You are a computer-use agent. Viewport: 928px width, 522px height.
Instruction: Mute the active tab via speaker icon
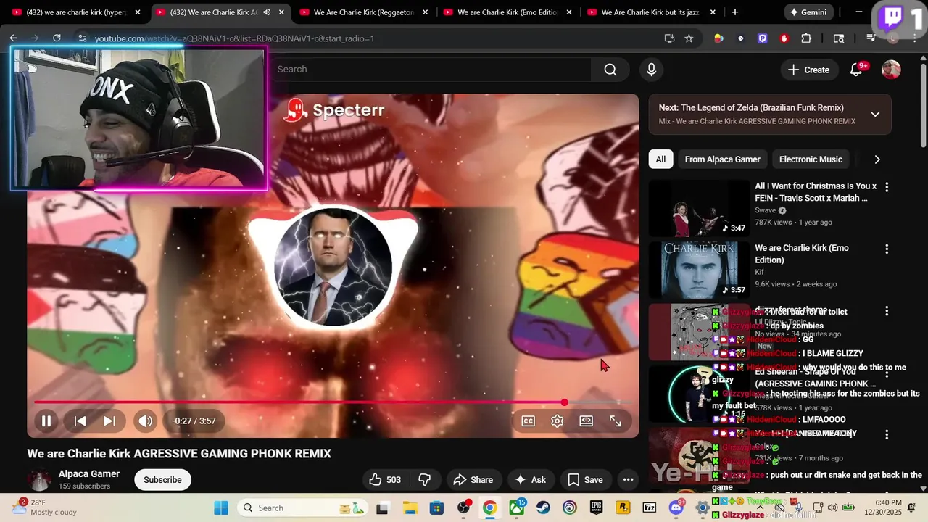(x=267, y=12)
